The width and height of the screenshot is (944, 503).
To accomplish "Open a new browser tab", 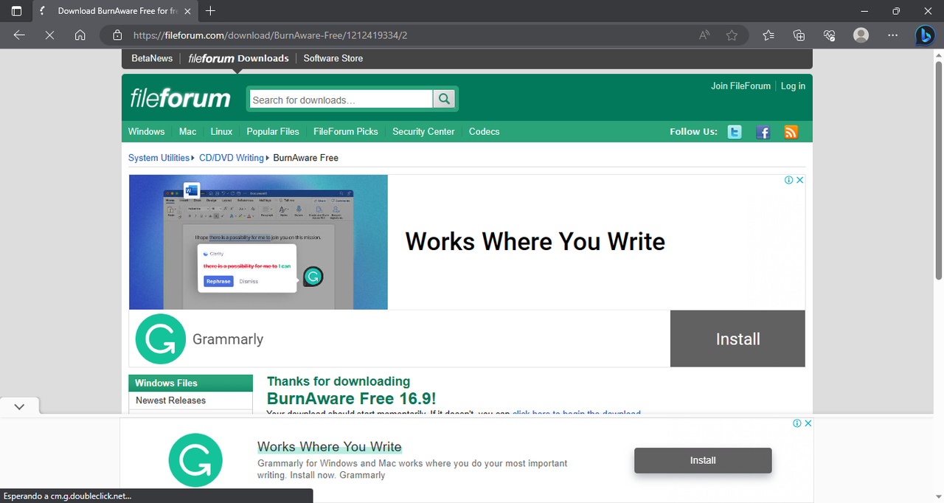I will tap(211, 11).
